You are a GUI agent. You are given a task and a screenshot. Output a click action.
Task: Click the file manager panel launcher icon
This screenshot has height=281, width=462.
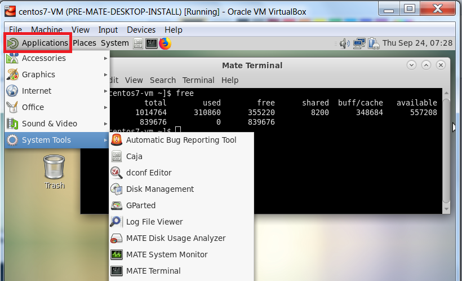click(x=138, y=43)
